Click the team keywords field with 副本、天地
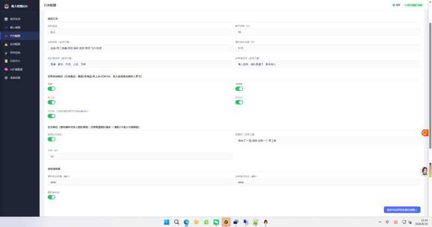Image resolution: width=432 pixels, height=227 pixels. point(140,64)
